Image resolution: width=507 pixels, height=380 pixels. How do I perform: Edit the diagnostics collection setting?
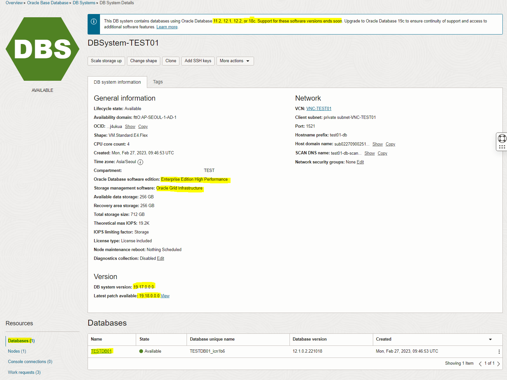(161, 259)
